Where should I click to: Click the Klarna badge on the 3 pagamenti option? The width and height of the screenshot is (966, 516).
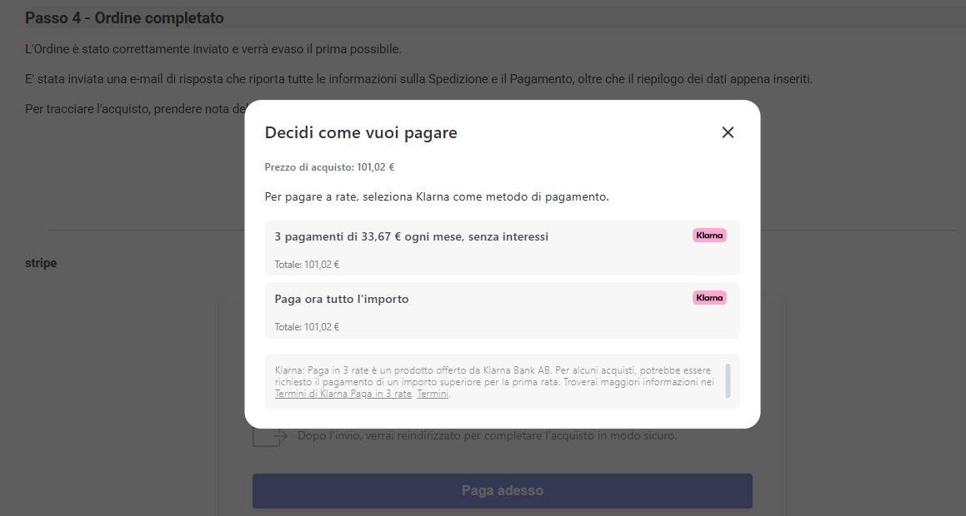coord(709,236)
